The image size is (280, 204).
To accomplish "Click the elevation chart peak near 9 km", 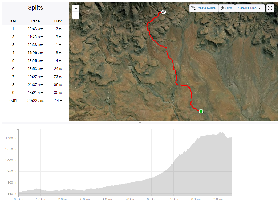I will click(221, 132).
